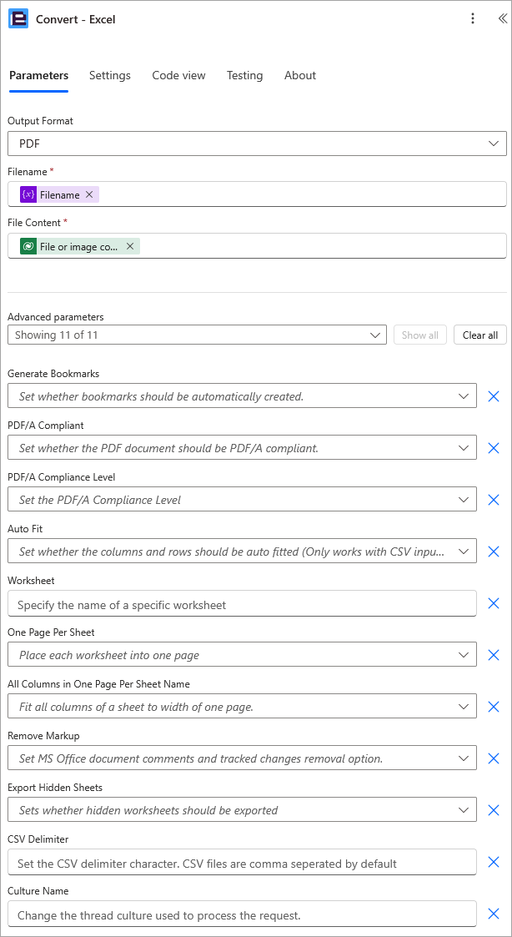Screen dimensions: 512x937
Task: Open the three-dot options menu
Action: click(473, 18)
